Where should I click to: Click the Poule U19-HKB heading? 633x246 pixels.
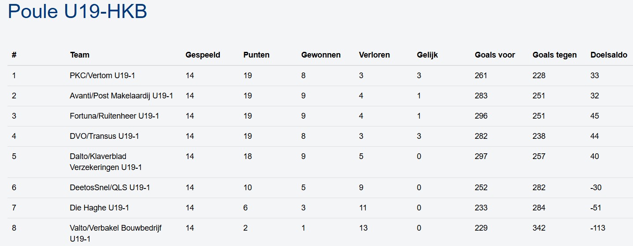78,12
